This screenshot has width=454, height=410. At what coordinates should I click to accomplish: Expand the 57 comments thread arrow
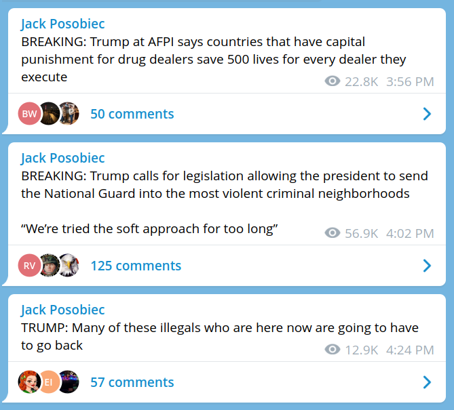click(x=427, y=382)
